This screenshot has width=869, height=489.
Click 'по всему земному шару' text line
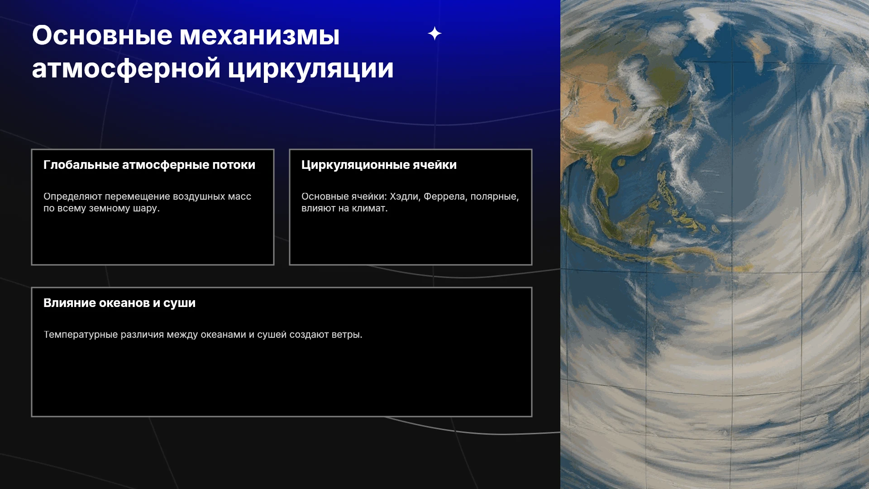point(101,208)
